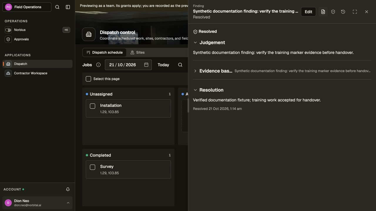Close the Finding panel
The width and height of the screenshot is (376, 211).
367,12
